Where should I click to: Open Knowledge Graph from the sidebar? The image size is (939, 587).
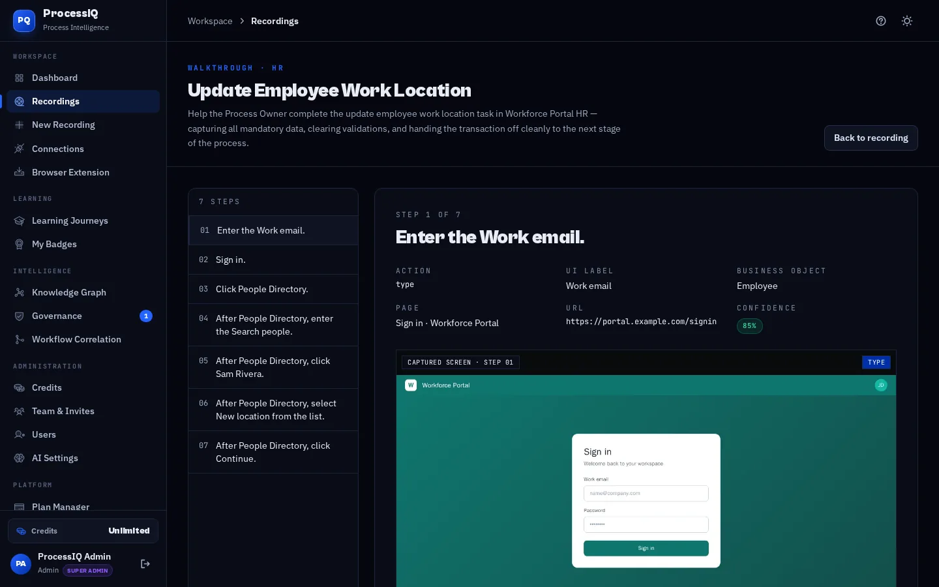point(83,292)
